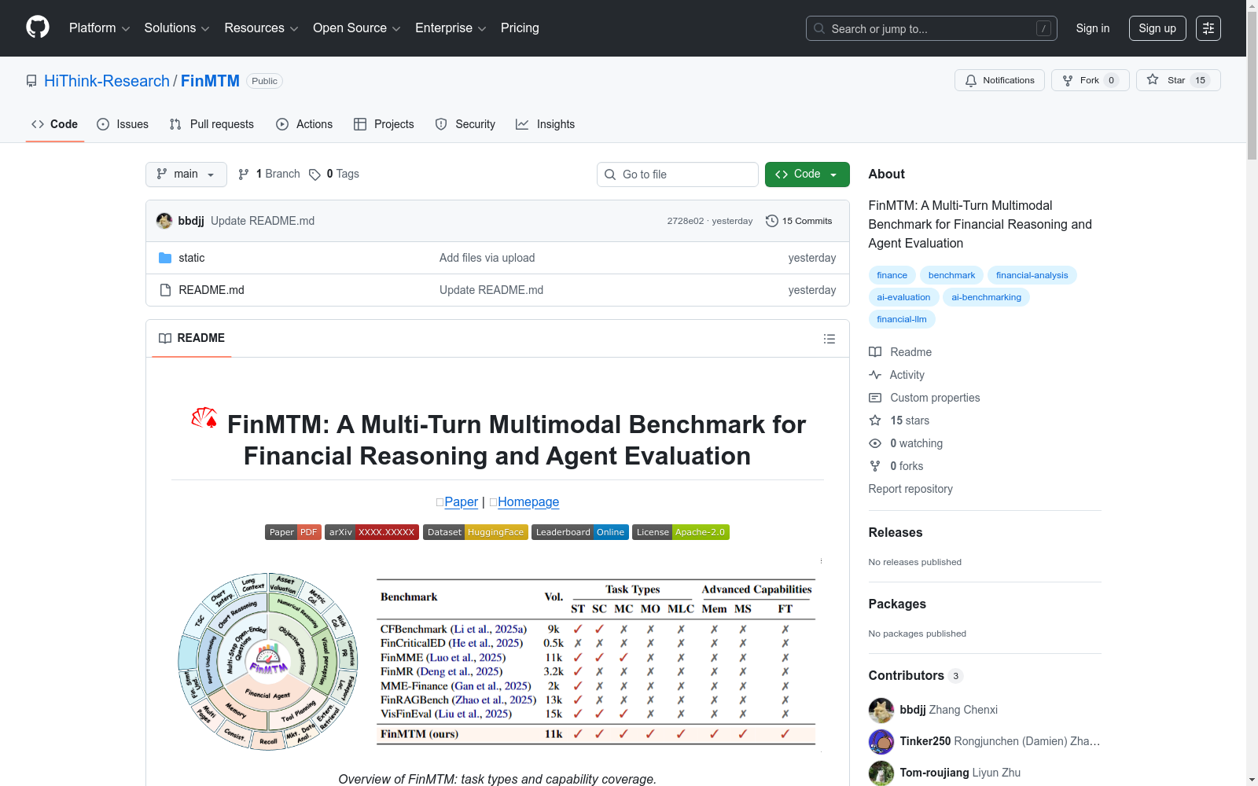Open the FinMTM repository name link
Screen dimensions: 1258x786
210,81
